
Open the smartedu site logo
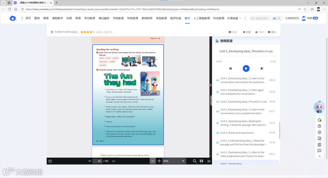click(x=13, y=18)
